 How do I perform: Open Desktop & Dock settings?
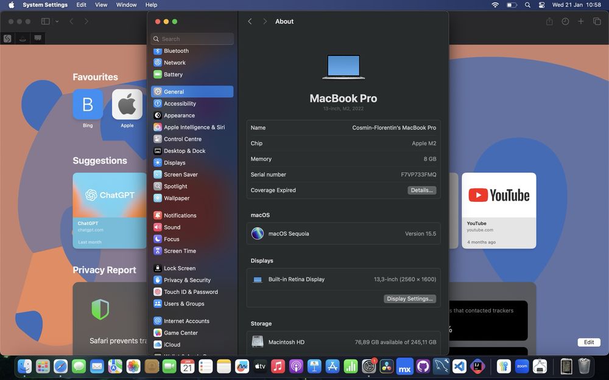[192, 151]
